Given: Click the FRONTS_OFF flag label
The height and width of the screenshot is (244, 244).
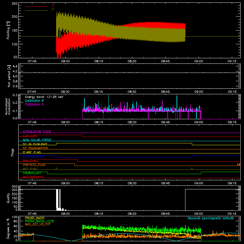Looking at the screenshot, I should (32, 173).
